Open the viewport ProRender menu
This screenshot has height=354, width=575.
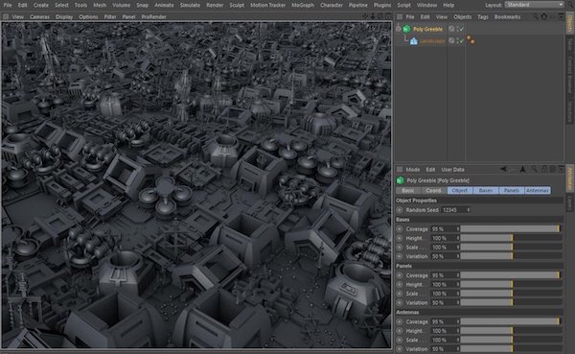coord(153,17)
